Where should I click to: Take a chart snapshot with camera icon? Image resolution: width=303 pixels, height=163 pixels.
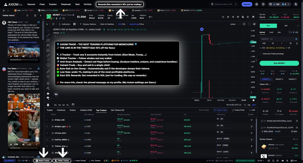coord(254,24)
